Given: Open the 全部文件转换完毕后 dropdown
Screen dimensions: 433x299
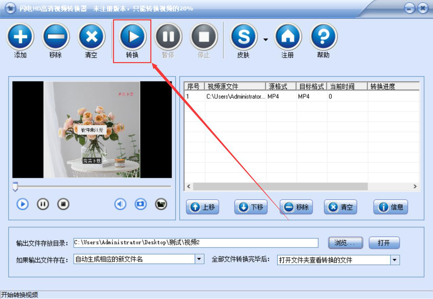Looking at the screenshot, I should click(395, 260).
